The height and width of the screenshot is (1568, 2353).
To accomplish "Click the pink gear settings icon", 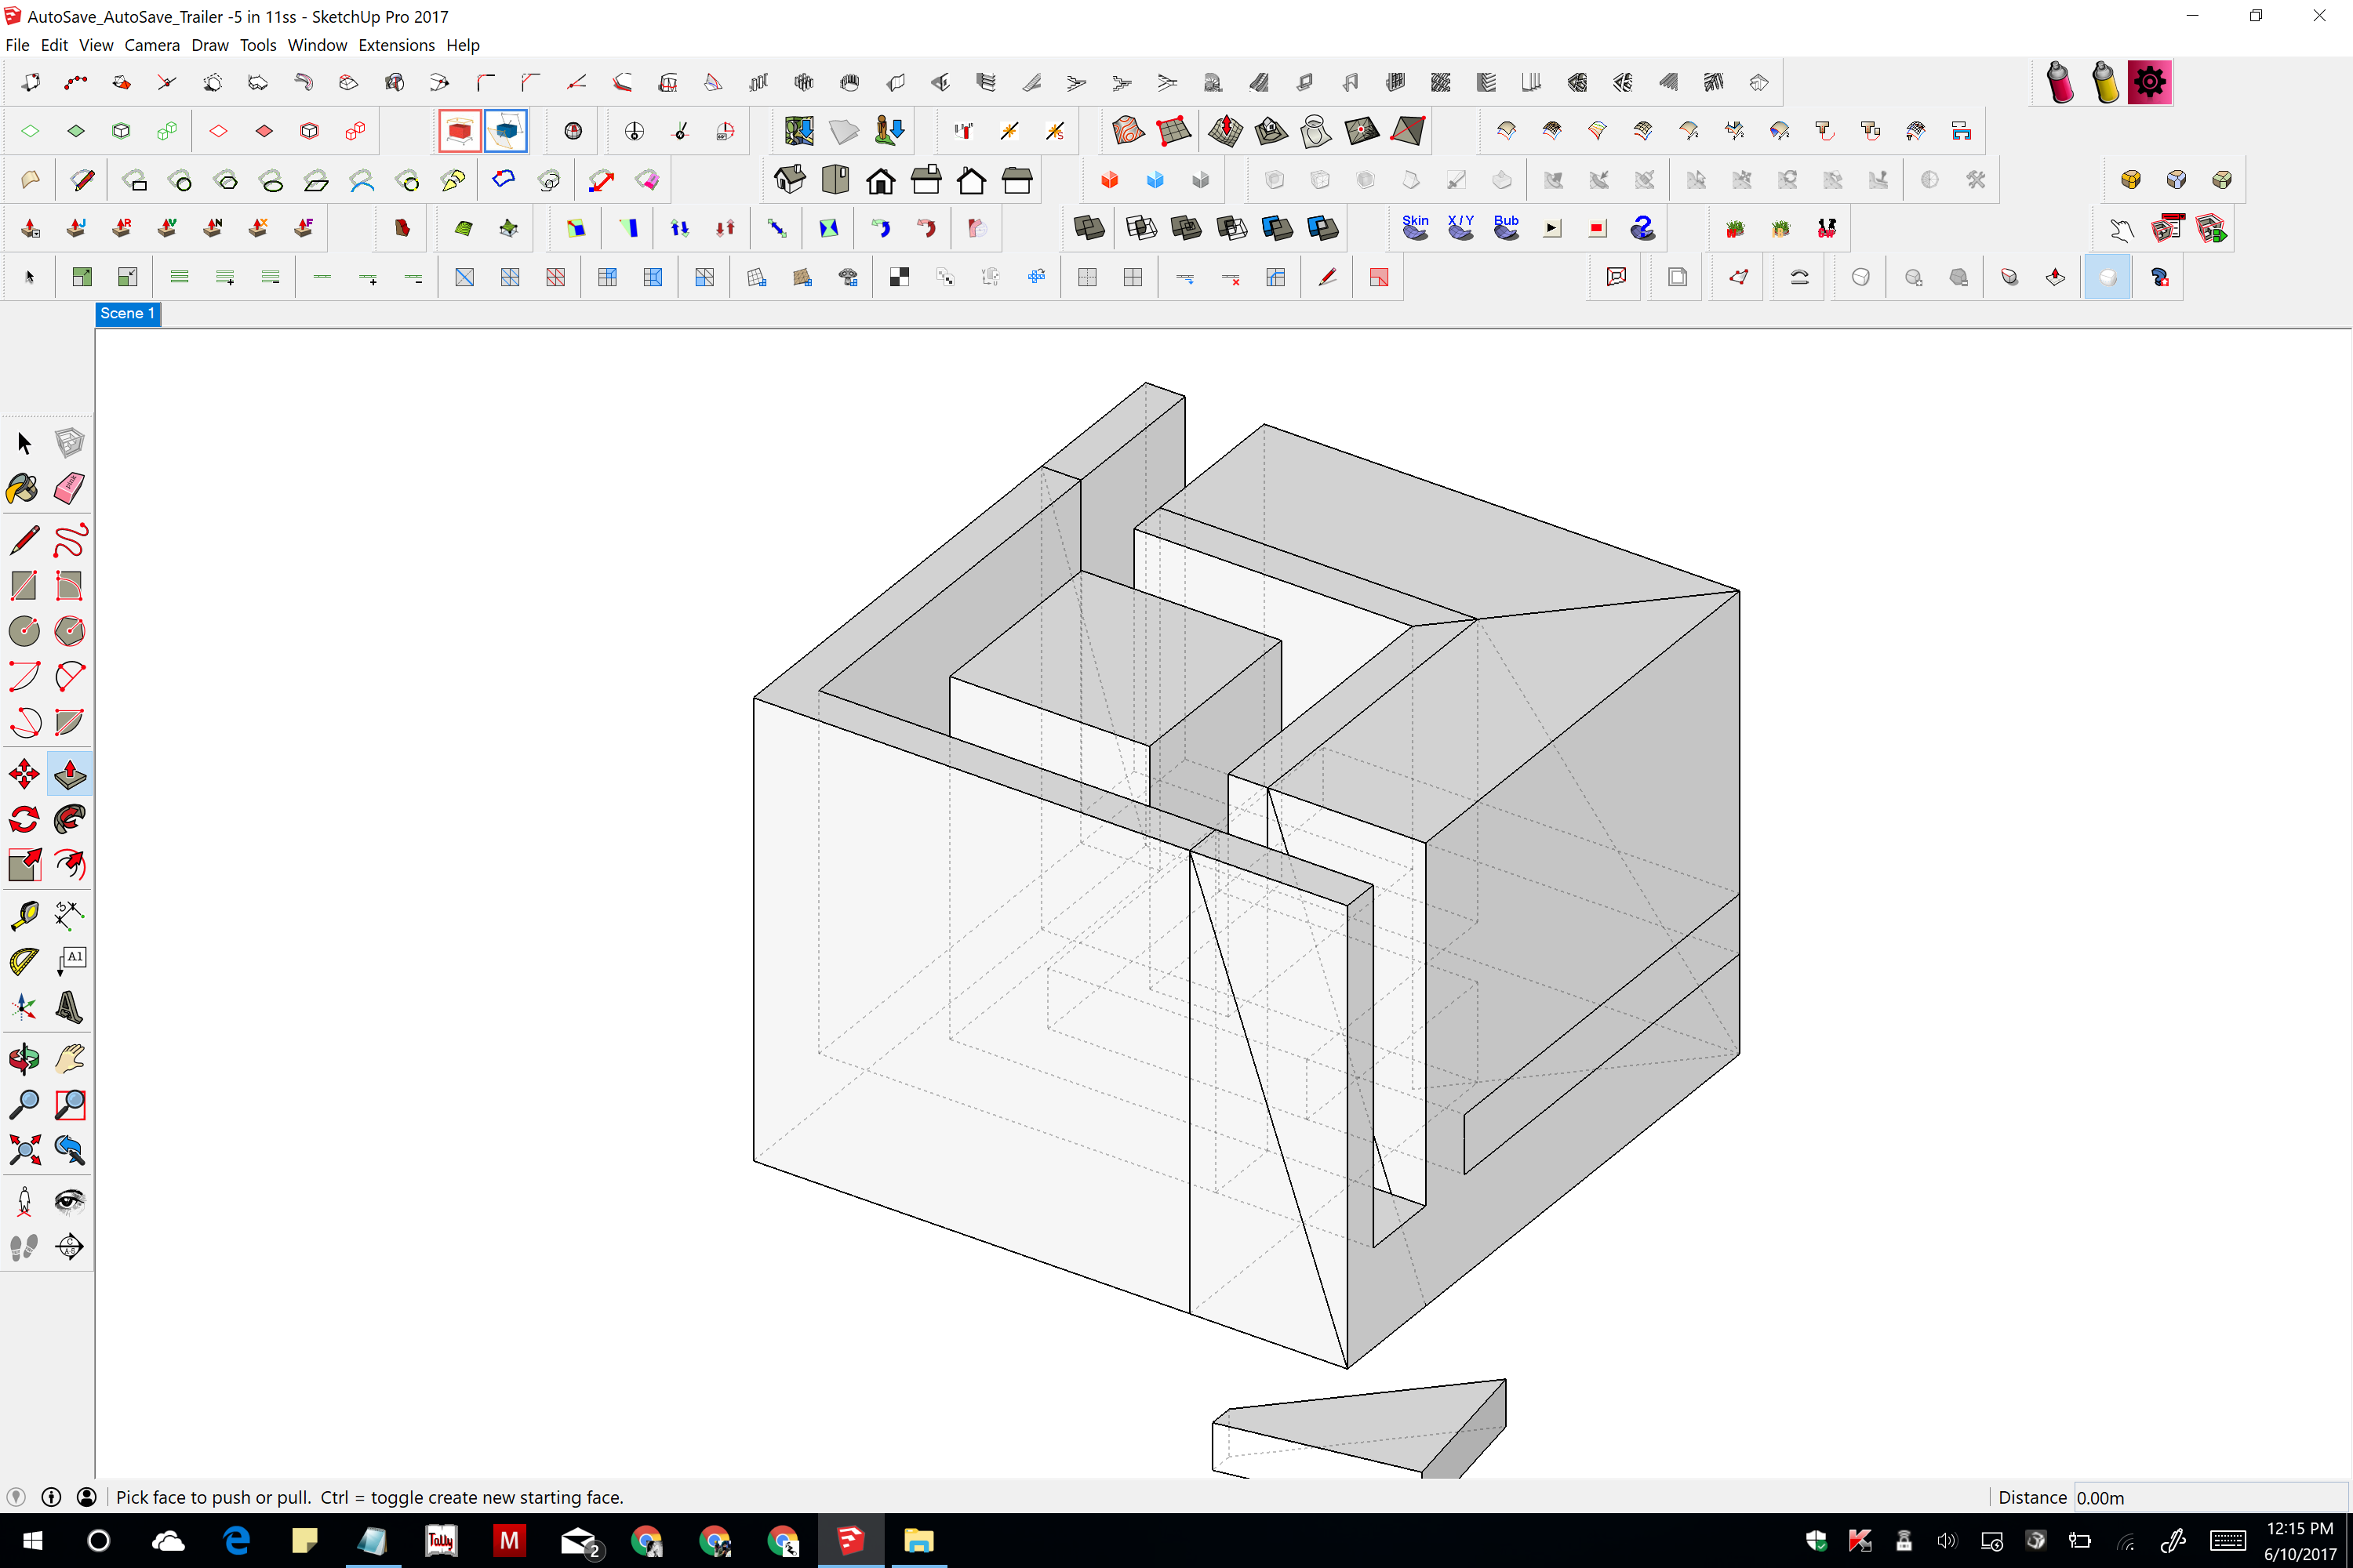I will pyautogui.click(x=2150, y=82).
